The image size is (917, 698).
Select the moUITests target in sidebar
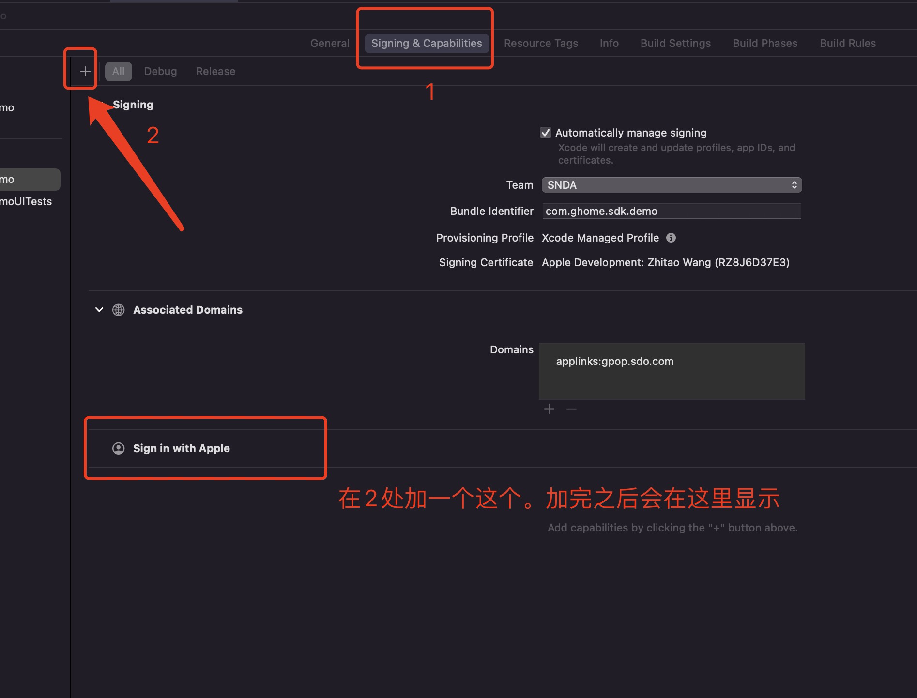pyautogui.click(x=26, y=201)
